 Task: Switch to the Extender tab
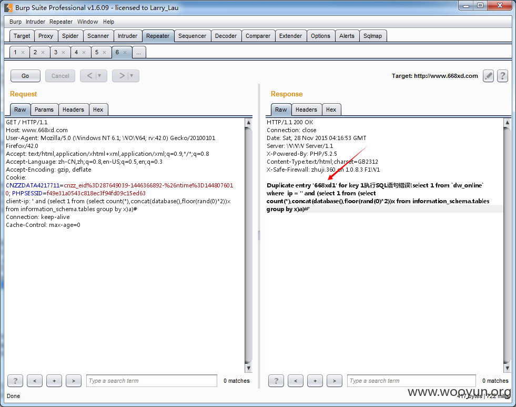pyautogui.click(x=290, y=36)
